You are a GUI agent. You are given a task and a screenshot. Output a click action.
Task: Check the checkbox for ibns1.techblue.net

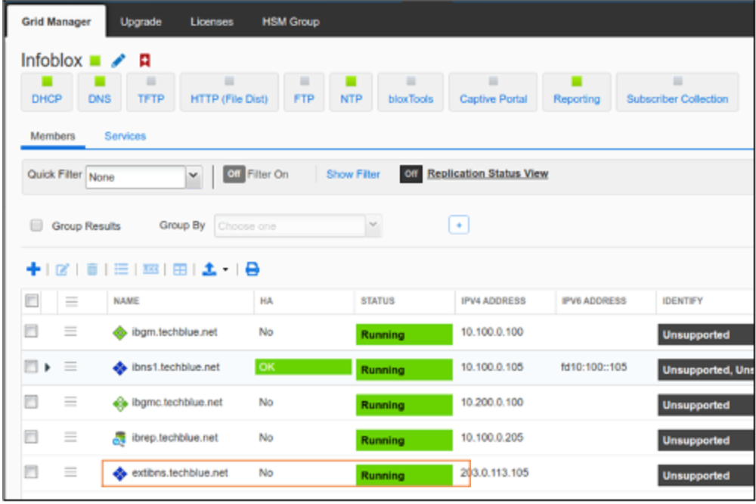tap(31, 366)
